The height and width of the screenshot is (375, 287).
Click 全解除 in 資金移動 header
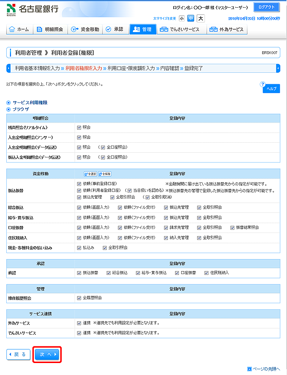tap(105, 174)
